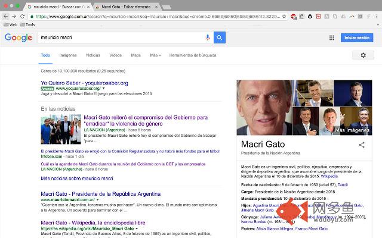Viewport: 382px width, 238px height.
Task: Share the Macri Gato knowledge panel
Action: pos(362,145)
